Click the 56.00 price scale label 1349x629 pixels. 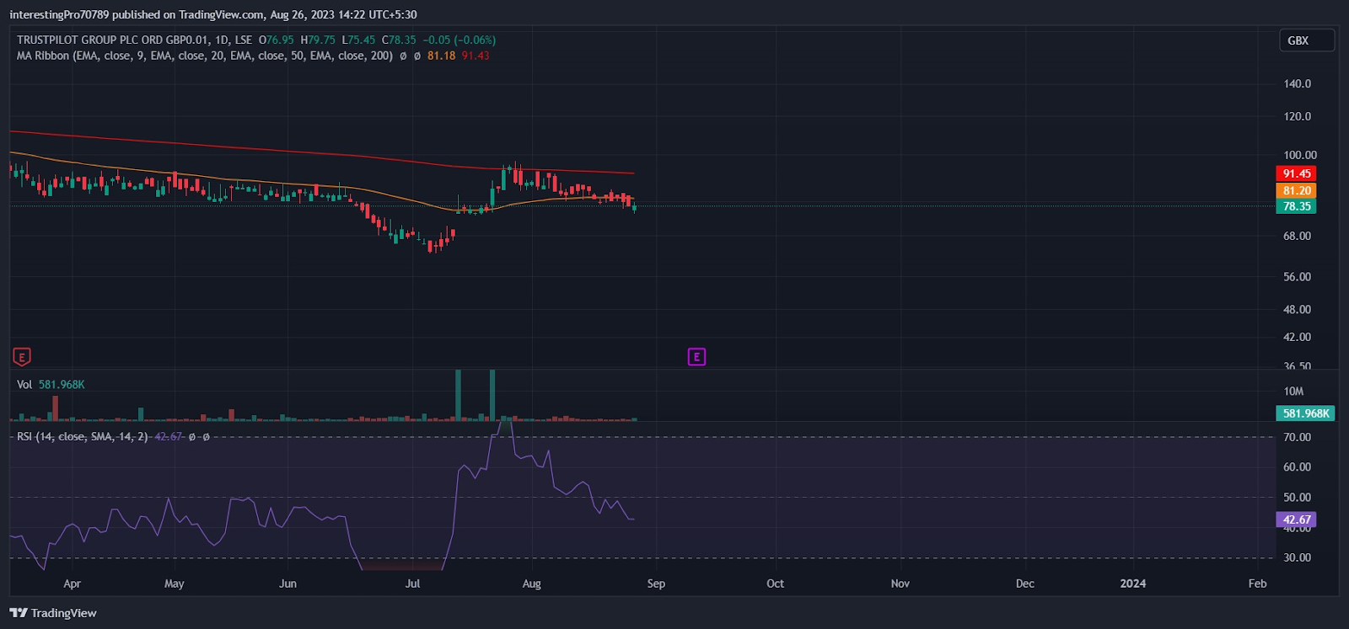tap(1297, 276)
